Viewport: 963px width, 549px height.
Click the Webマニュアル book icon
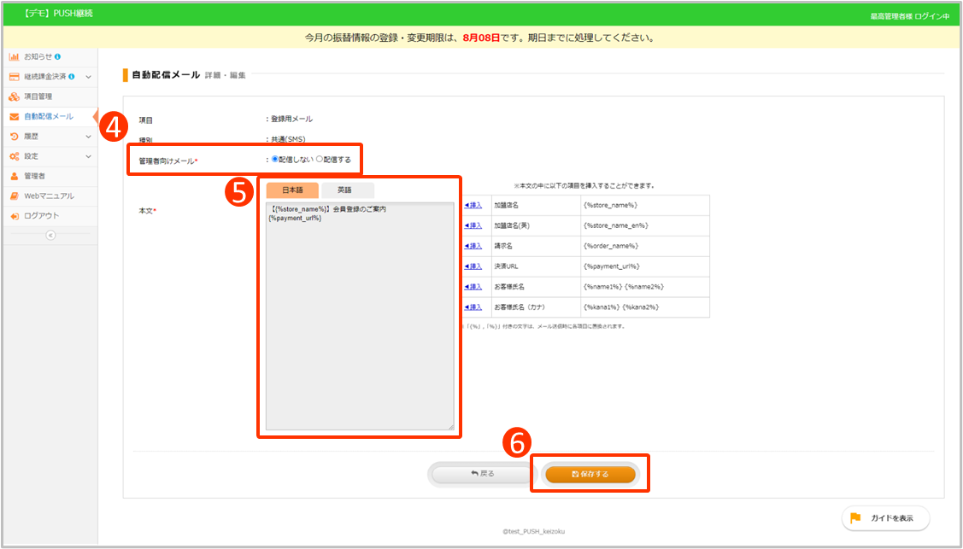coord(15,196)
